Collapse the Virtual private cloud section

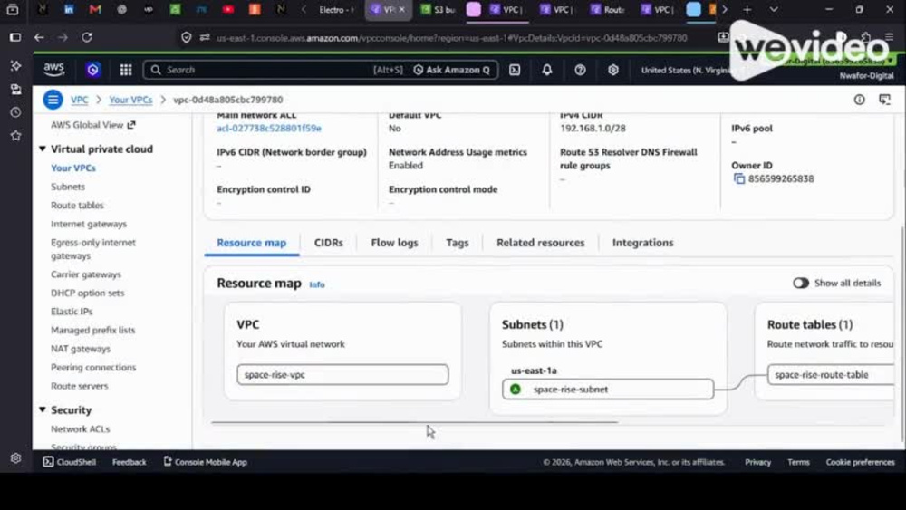pos(43,149)
